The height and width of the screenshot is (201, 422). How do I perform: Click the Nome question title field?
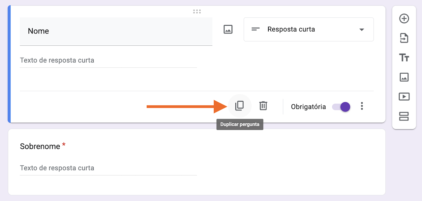(x=116, y=31)
